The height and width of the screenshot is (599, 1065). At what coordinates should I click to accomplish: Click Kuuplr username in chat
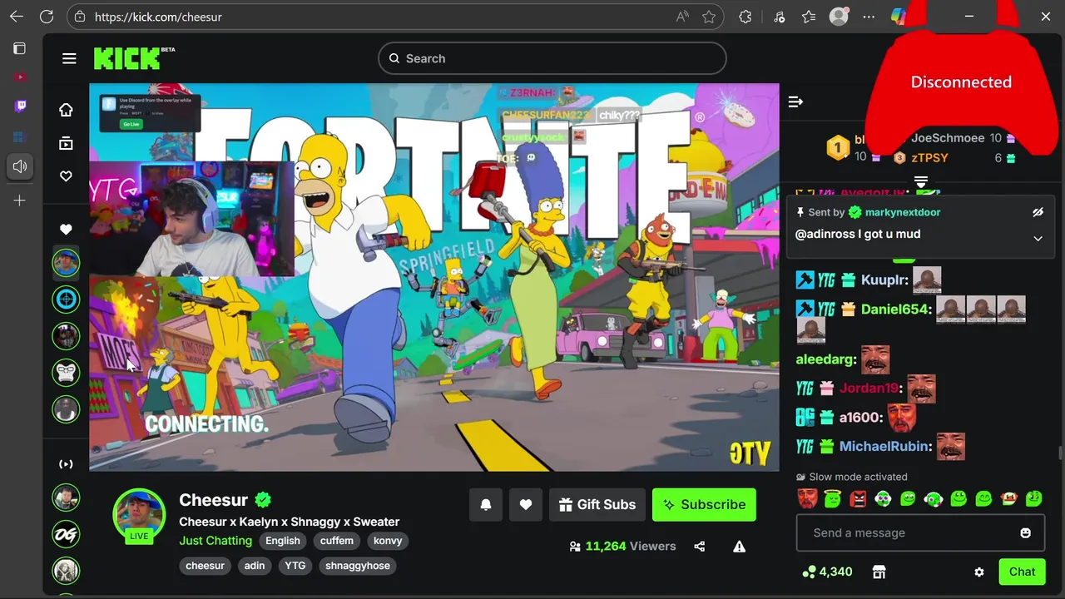[884, 280]
